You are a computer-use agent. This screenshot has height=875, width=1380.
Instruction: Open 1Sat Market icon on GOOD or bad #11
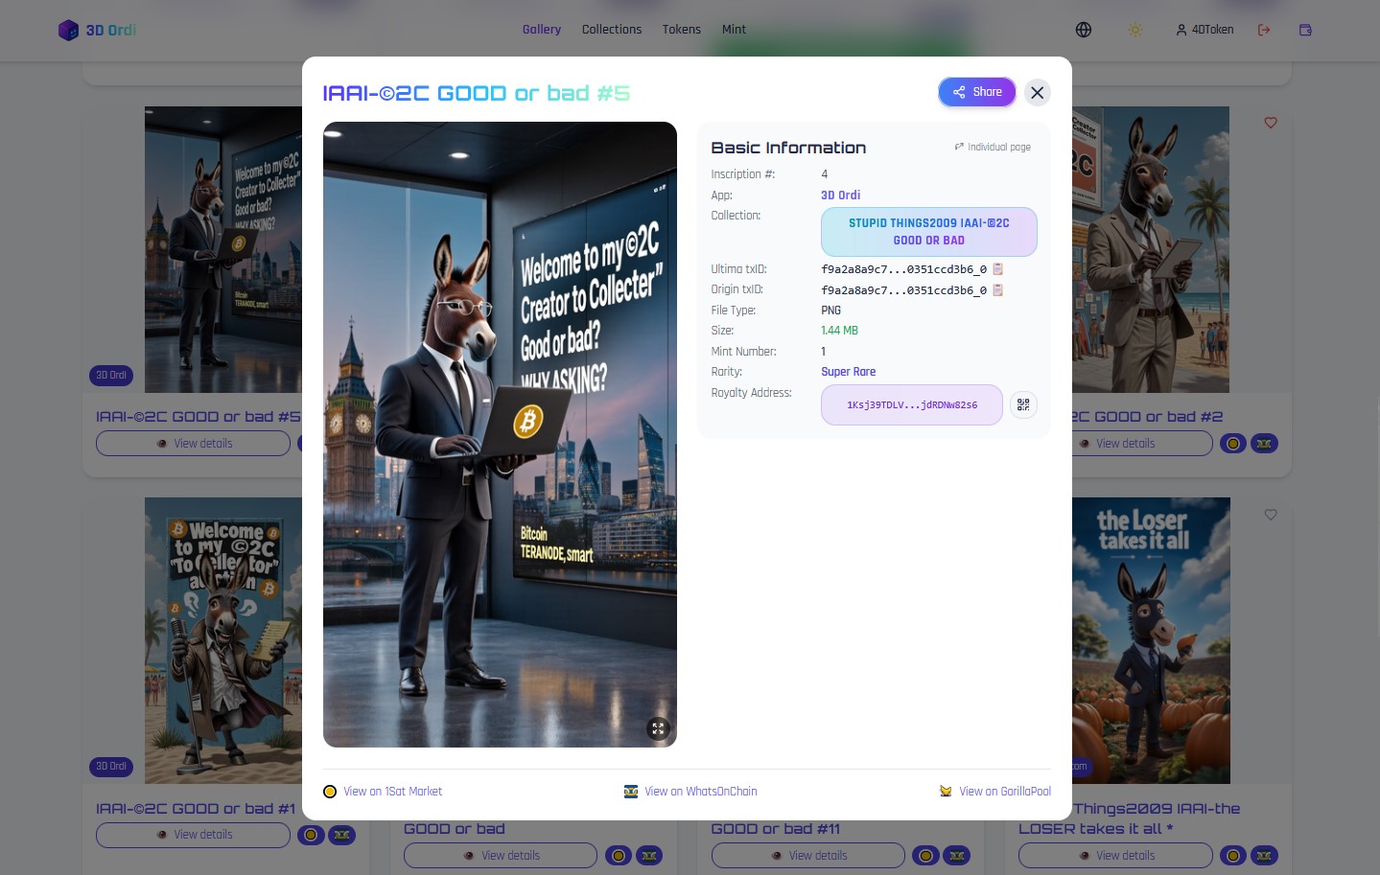[925, 856]
